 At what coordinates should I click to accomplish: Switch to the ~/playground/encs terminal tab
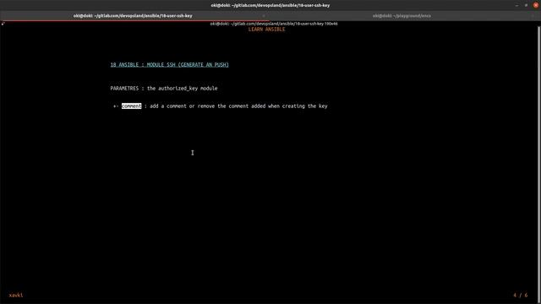click(402, 16)
